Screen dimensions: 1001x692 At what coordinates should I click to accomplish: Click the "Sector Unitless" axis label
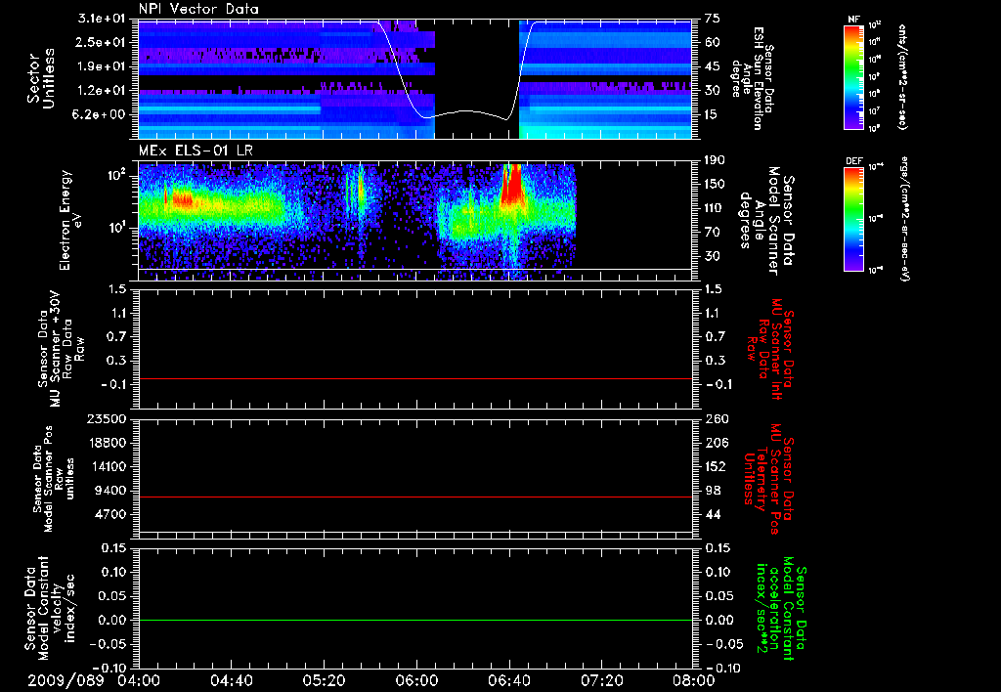pyautogui.click(x=40, y=78)
